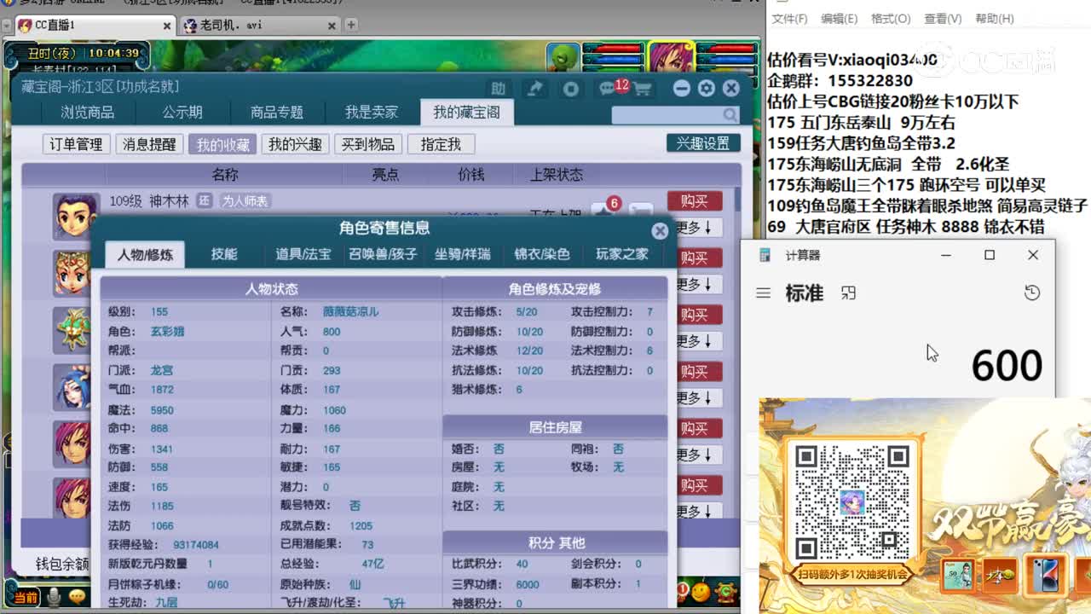Screen dimensions: 1091x614
Task: Click the chat bubble icon at game bottom
Action: pos(78,597)
